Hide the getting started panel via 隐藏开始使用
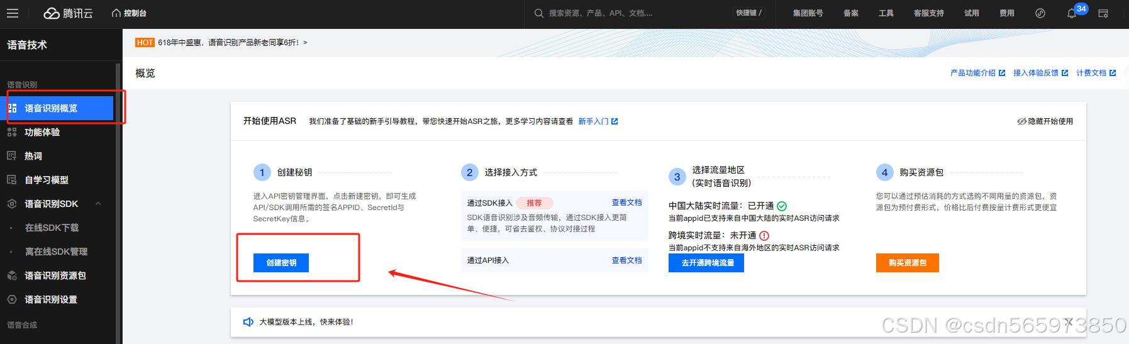The height and width of the screenshot is (344, 1129). tap(1045, 121)
